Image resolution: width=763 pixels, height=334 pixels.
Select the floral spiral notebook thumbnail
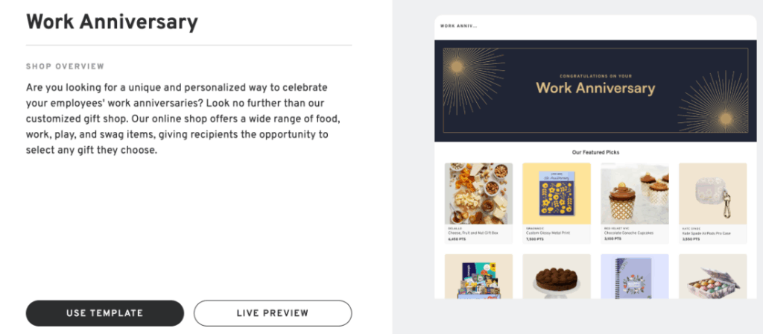(x=634, y=277)
